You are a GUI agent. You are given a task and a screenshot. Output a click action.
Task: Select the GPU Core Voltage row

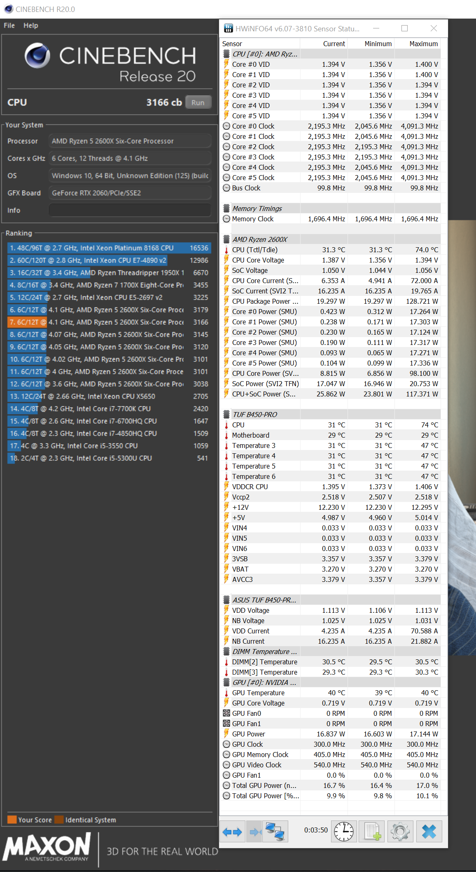[x=331, y=703]
